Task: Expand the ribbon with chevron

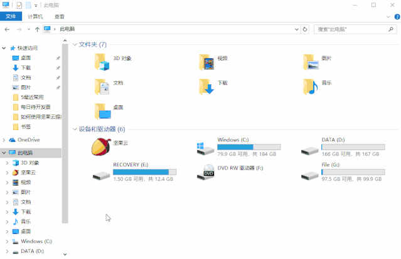Action: click(388, 17)
